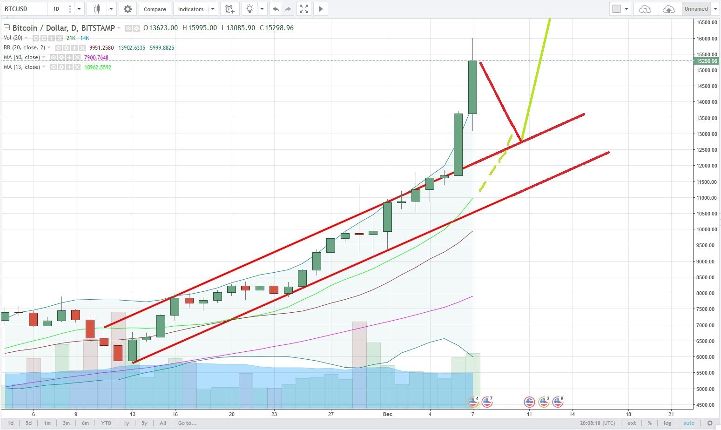Open settings for the MA (50, close) indicator
The height and width of the screenshot is (430, 721).
click(61, 57)
